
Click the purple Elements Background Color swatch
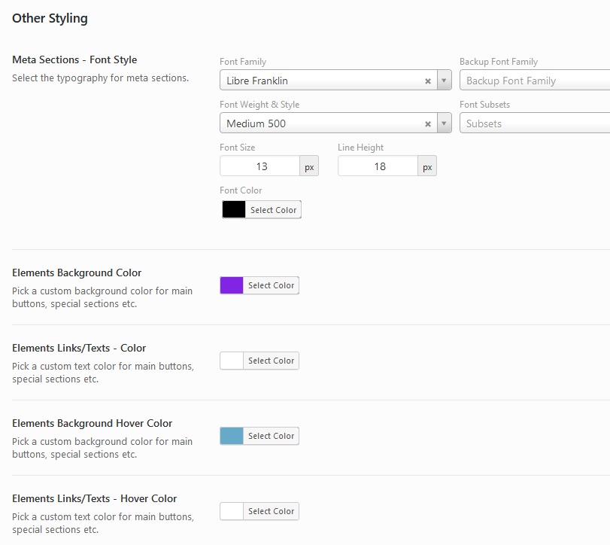click(x=232, y=285)
